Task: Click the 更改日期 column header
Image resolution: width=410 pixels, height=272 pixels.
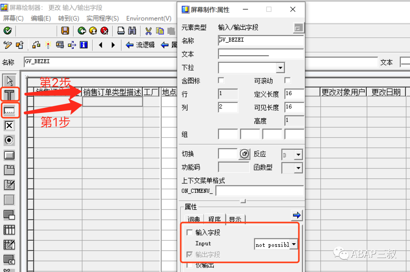Action: click(386, 92)
